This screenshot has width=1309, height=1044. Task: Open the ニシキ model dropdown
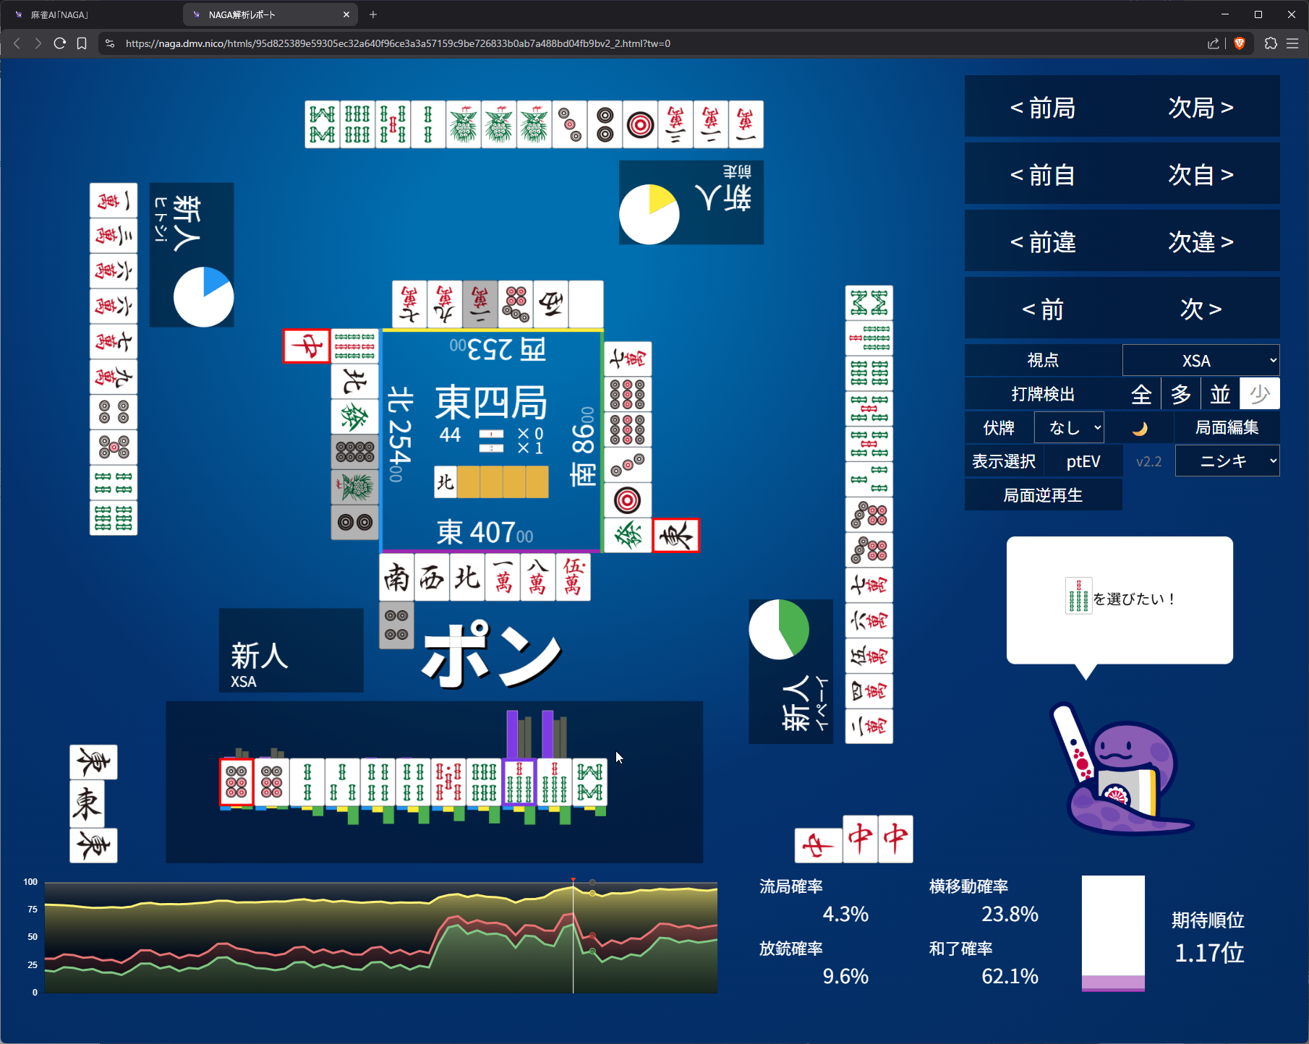tap(1227, 461)
